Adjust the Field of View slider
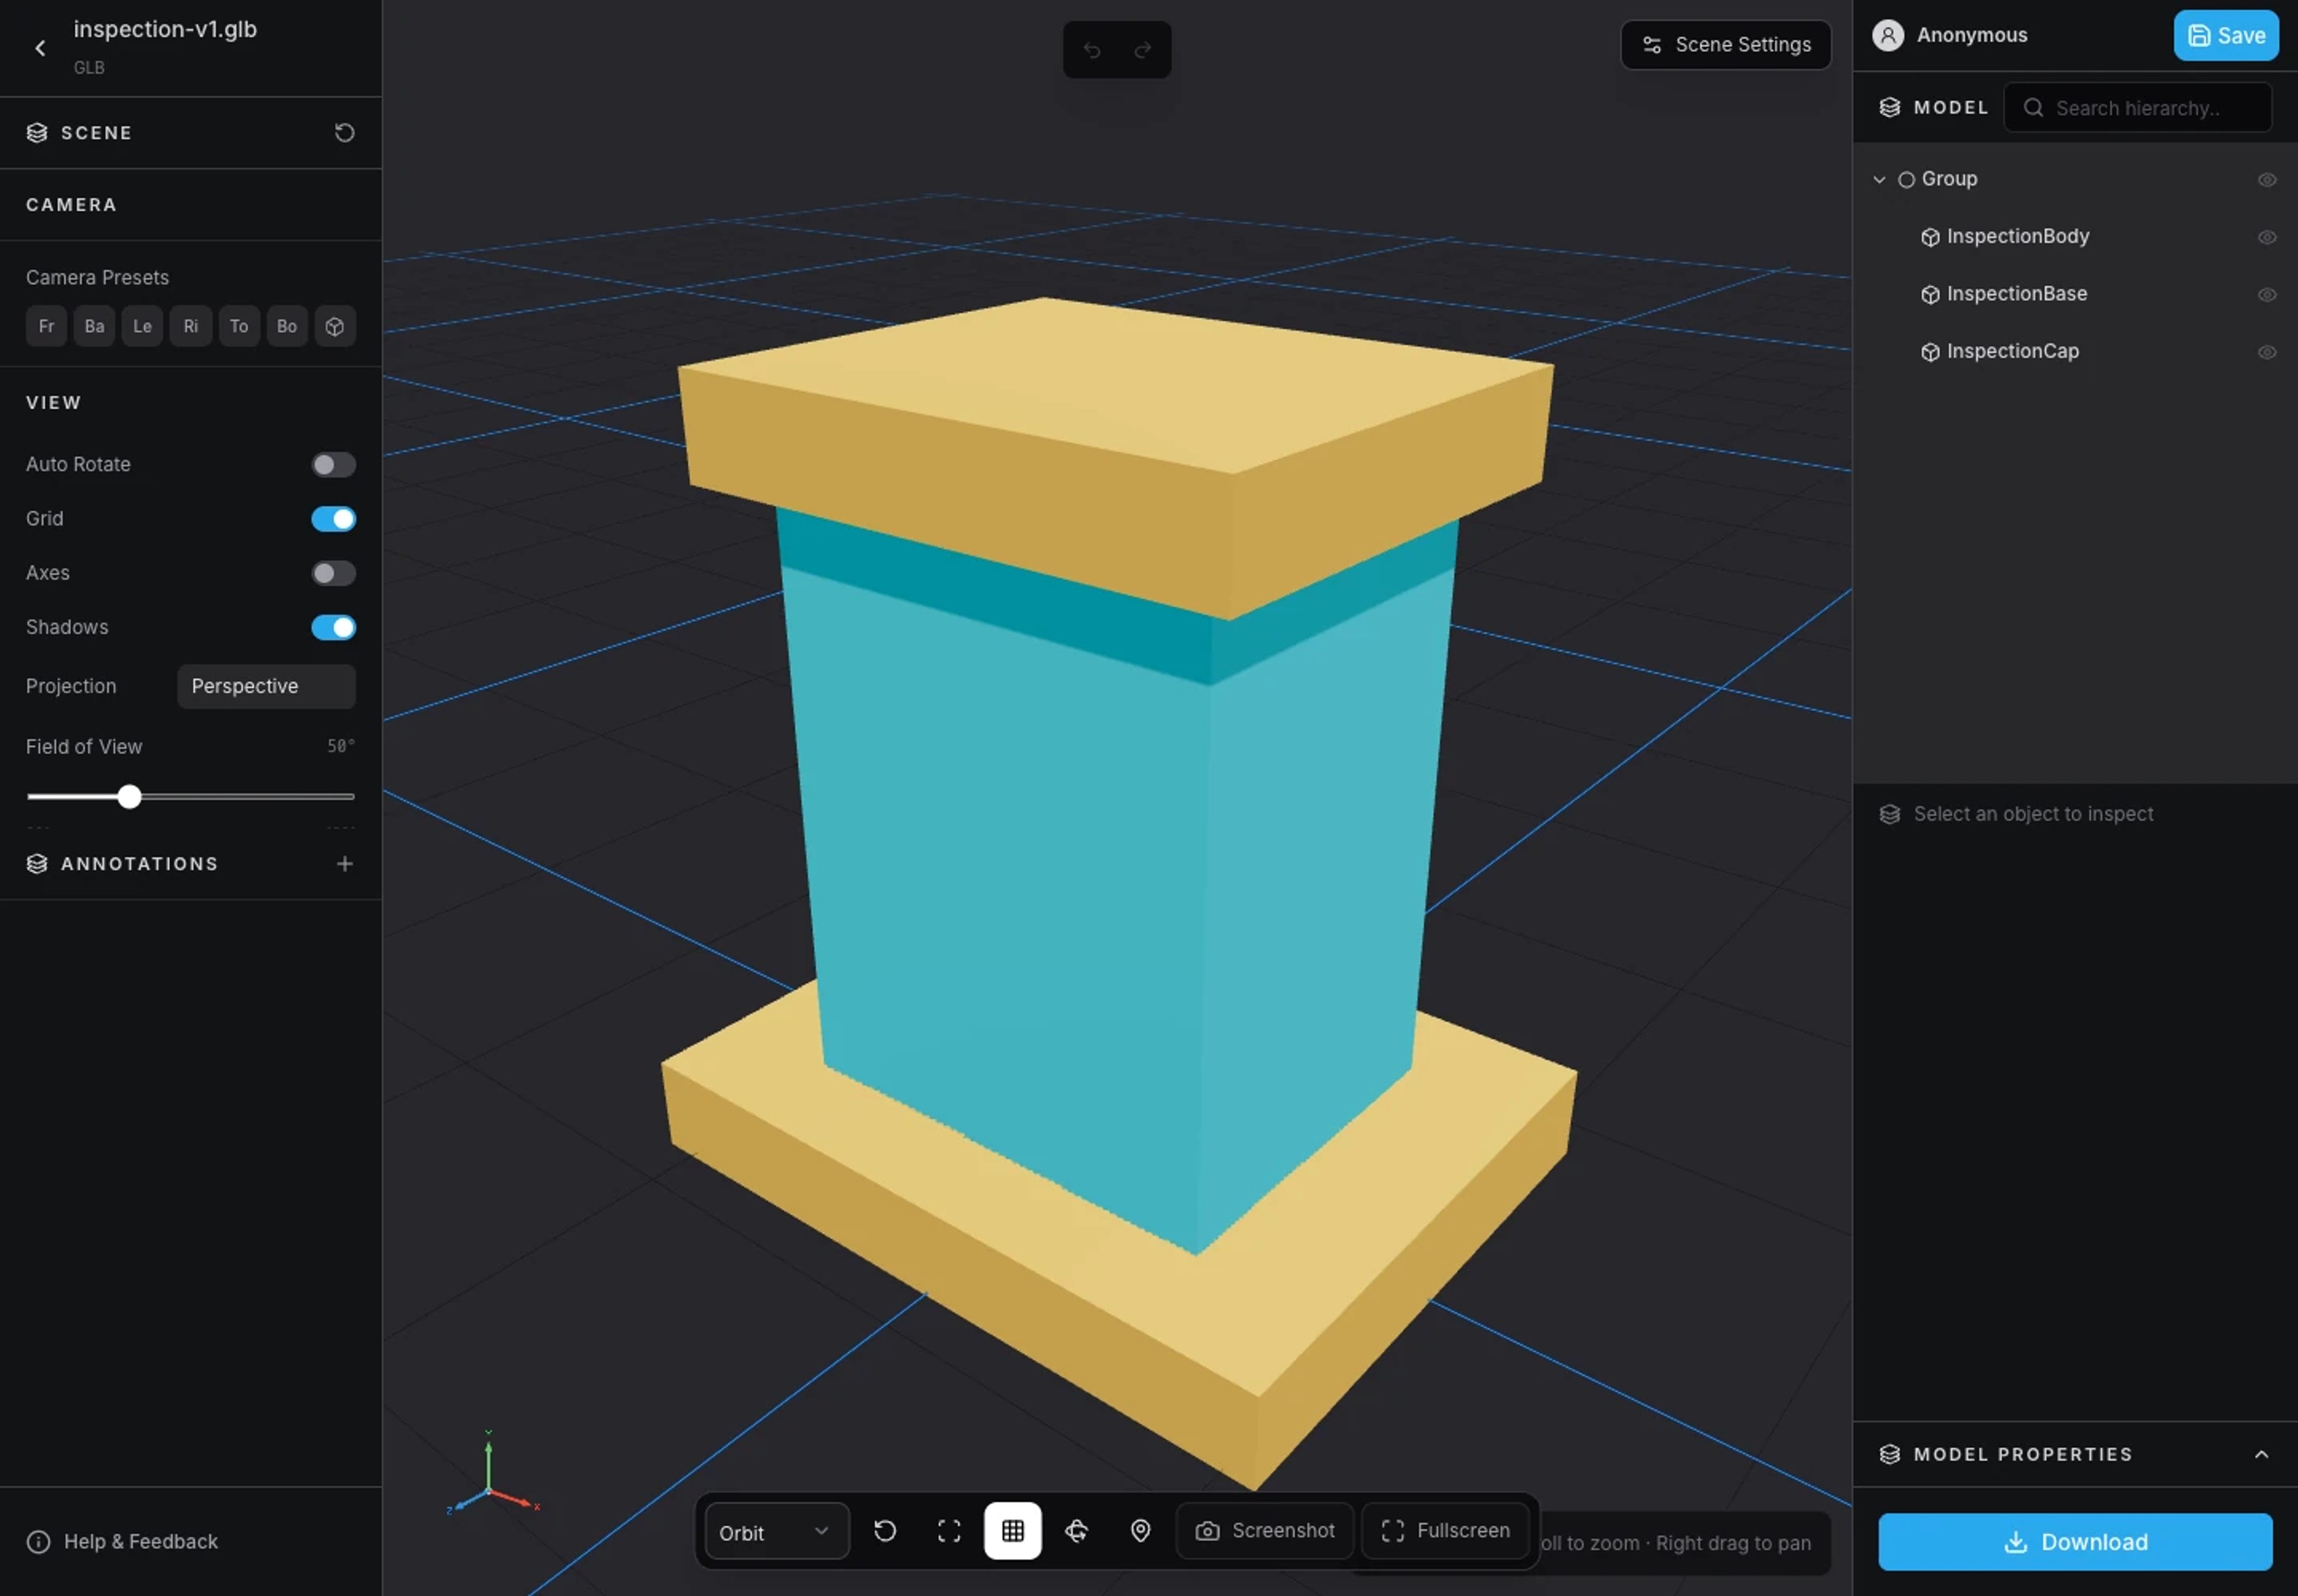The height and width of the screenshot is (1596, 2298). point(190,797)
